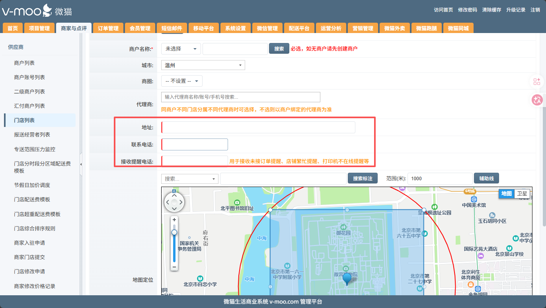Select 商户列表 in the sidebar
This screenshot has height=308, width=546.
24,63
